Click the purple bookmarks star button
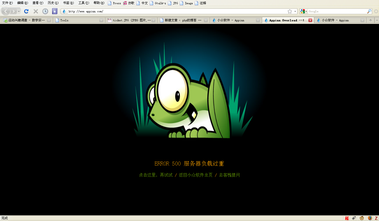This screenshot has width=379, height=221. click(x=55, y=11)
